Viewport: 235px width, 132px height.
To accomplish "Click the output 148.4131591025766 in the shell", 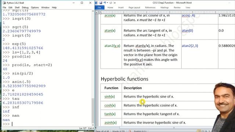I will click(23, 48).
